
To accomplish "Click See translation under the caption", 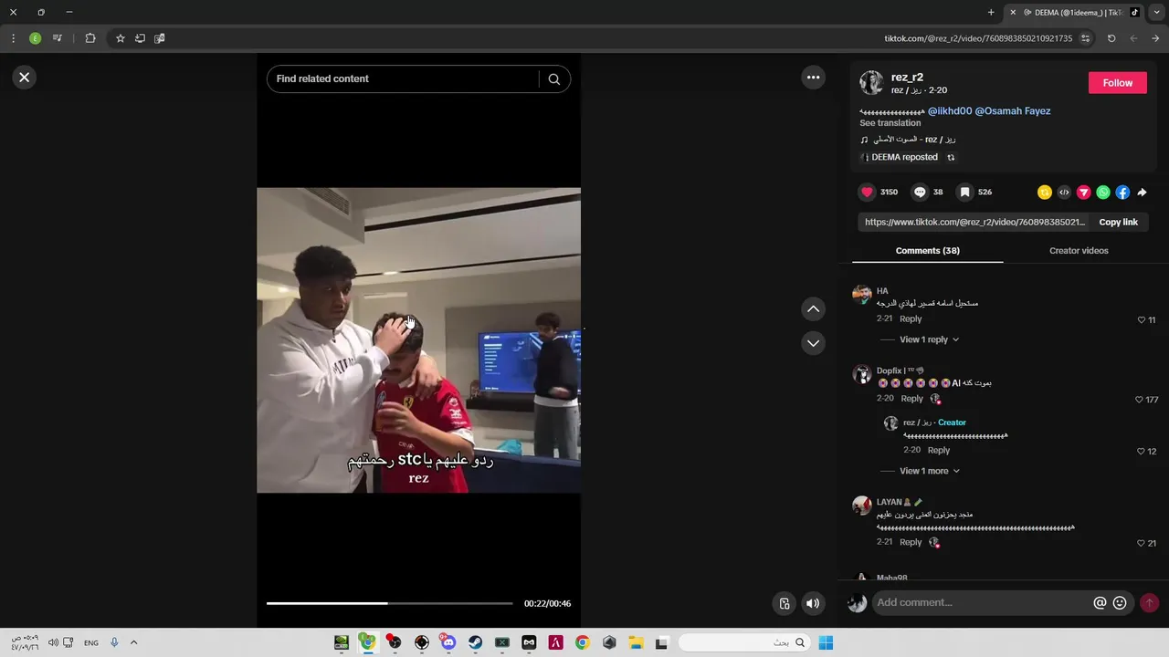I will pos(890,123).
